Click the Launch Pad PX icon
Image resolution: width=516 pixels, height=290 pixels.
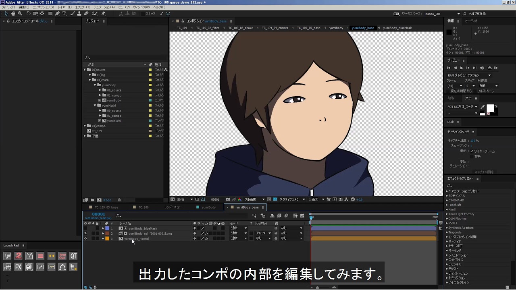click(x=18, y=267)
